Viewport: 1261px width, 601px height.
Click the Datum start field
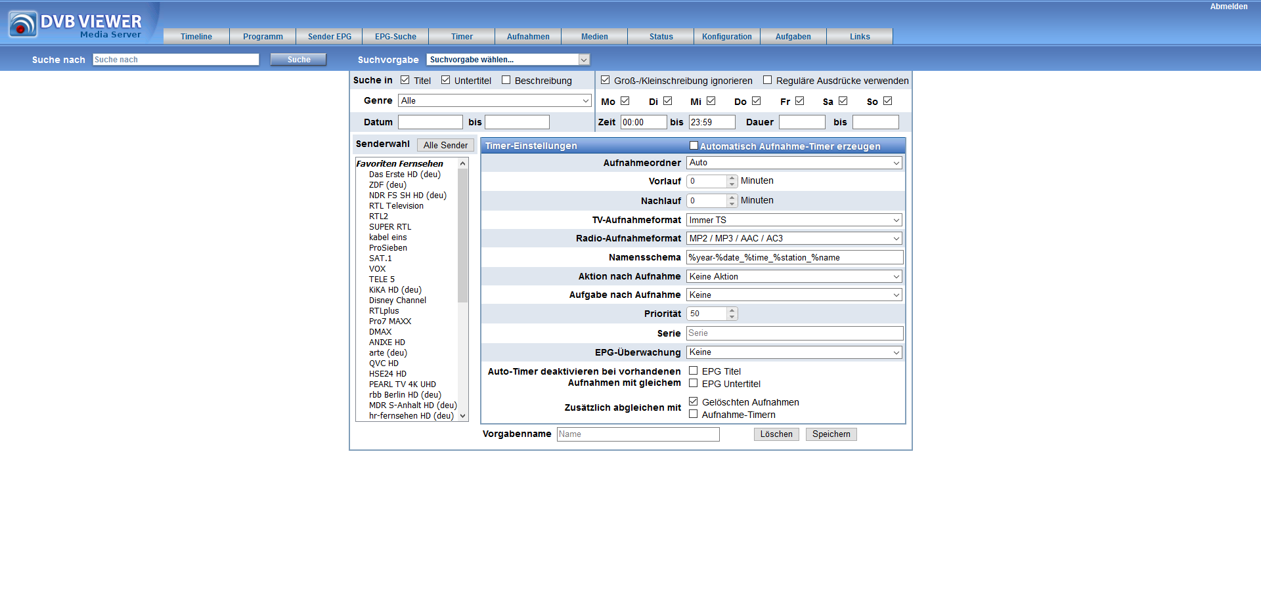pos(430,122)
